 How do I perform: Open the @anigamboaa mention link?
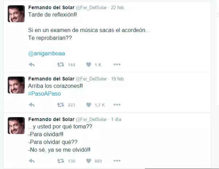click(x=46, y=53)
